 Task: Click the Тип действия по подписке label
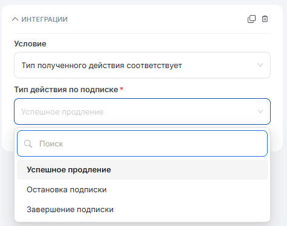point(66,90)
